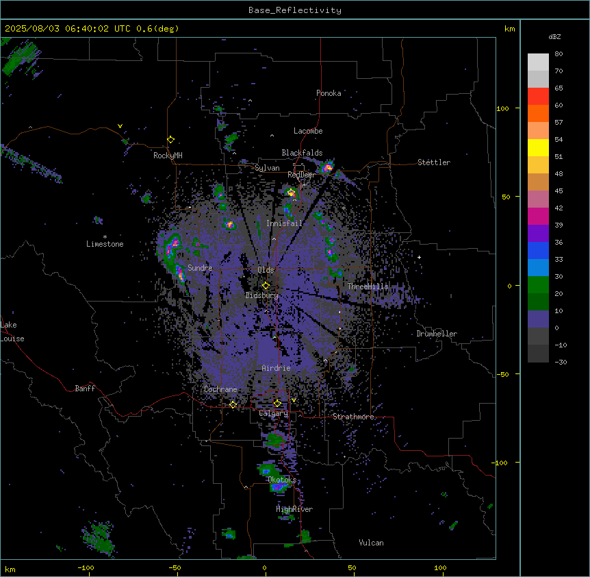Click the yellow diamond marker below Cochrane
The height and width of the screenshot is (577, 590).
pyautogui.click(x=233, y=405)
